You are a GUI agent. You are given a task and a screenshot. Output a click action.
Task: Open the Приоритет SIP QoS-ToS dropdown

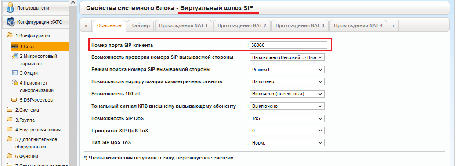287,131
